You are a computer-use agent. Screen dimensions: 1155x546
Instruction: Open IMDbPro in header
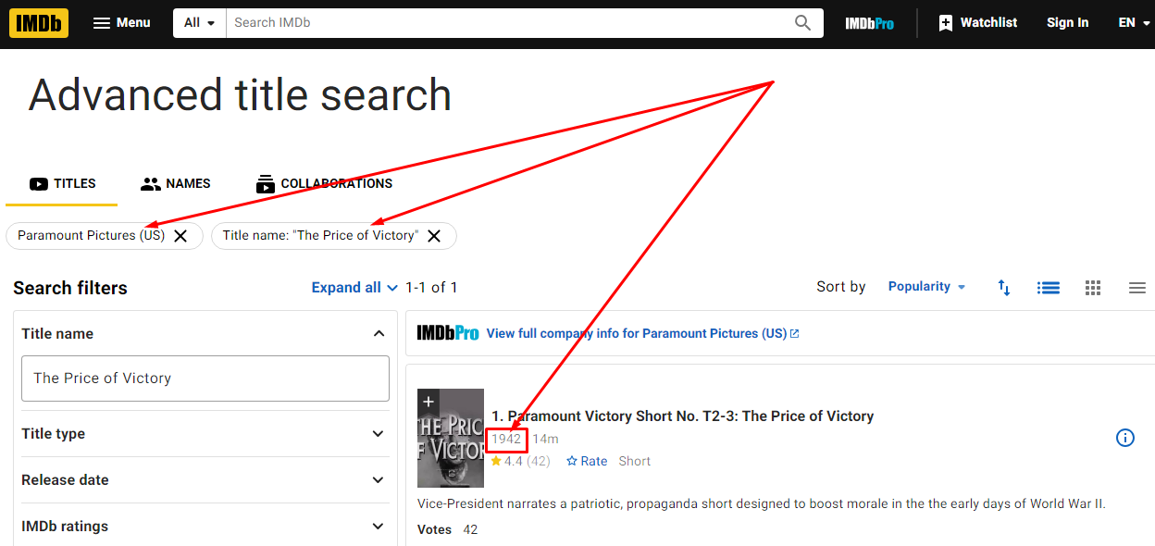click(870, 23)
